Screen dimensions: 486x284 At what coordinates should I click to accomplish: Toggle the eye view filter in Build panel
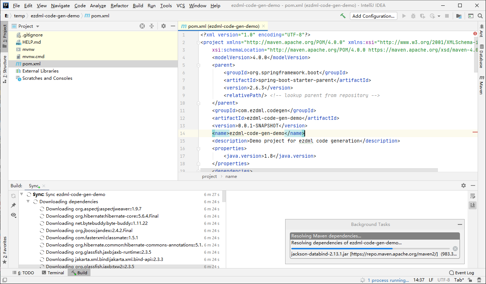(13, 215)
